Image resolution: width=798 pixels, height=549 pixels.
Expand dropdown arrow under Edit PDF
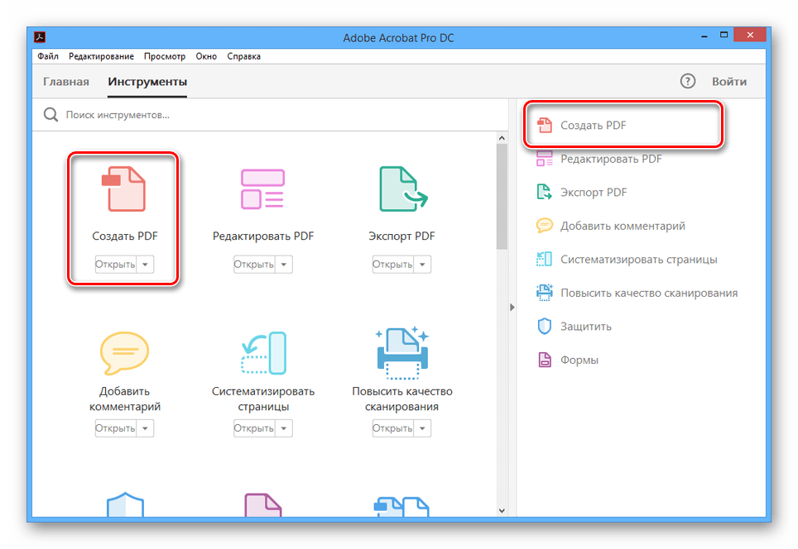coord(284,265)
